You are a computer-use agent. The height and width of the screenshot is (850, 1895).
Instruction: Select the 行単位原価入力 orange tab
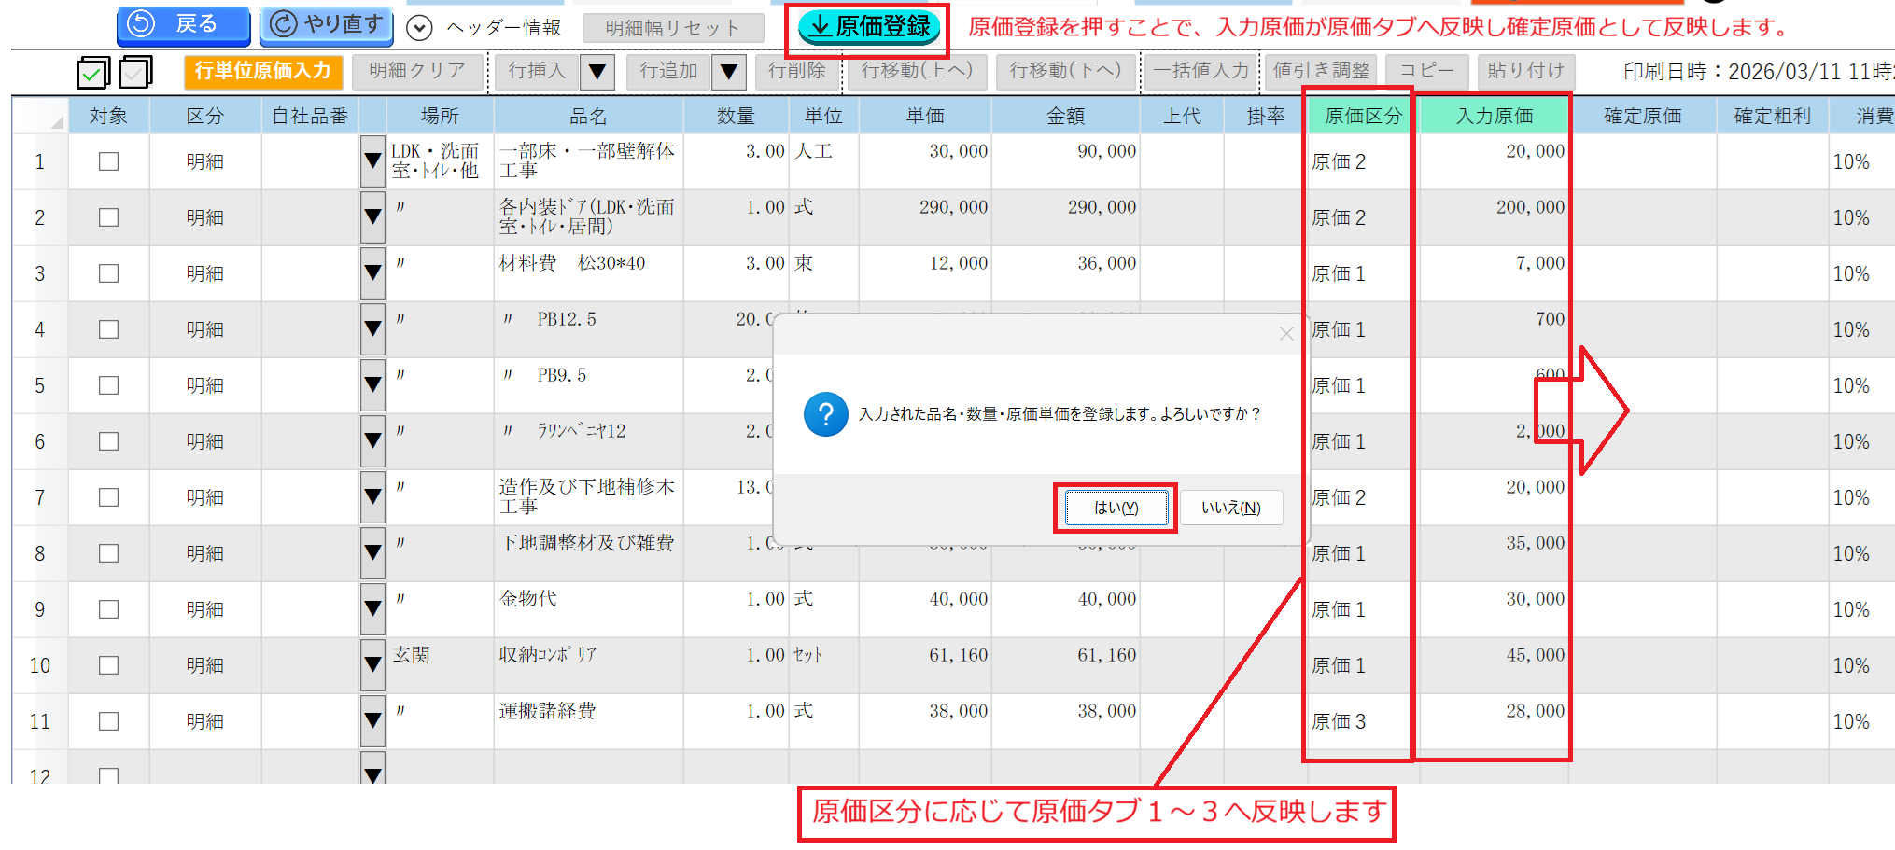pyautogui.click(x=263, y=71)
